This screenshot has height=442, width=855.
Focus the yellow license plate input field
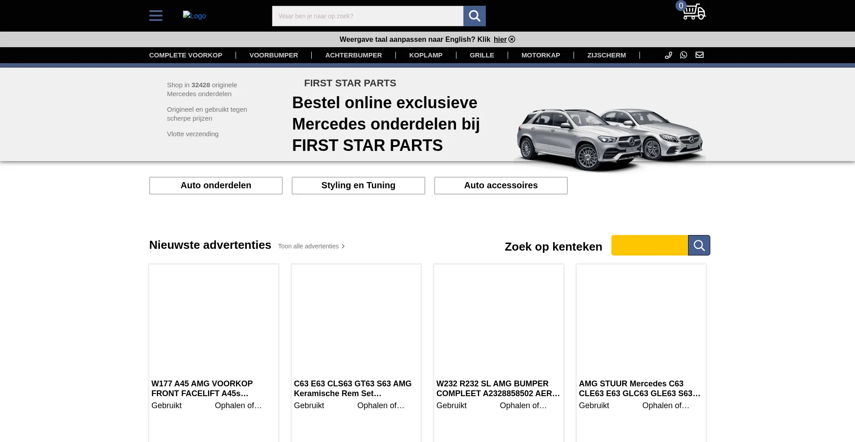[649, 245]
